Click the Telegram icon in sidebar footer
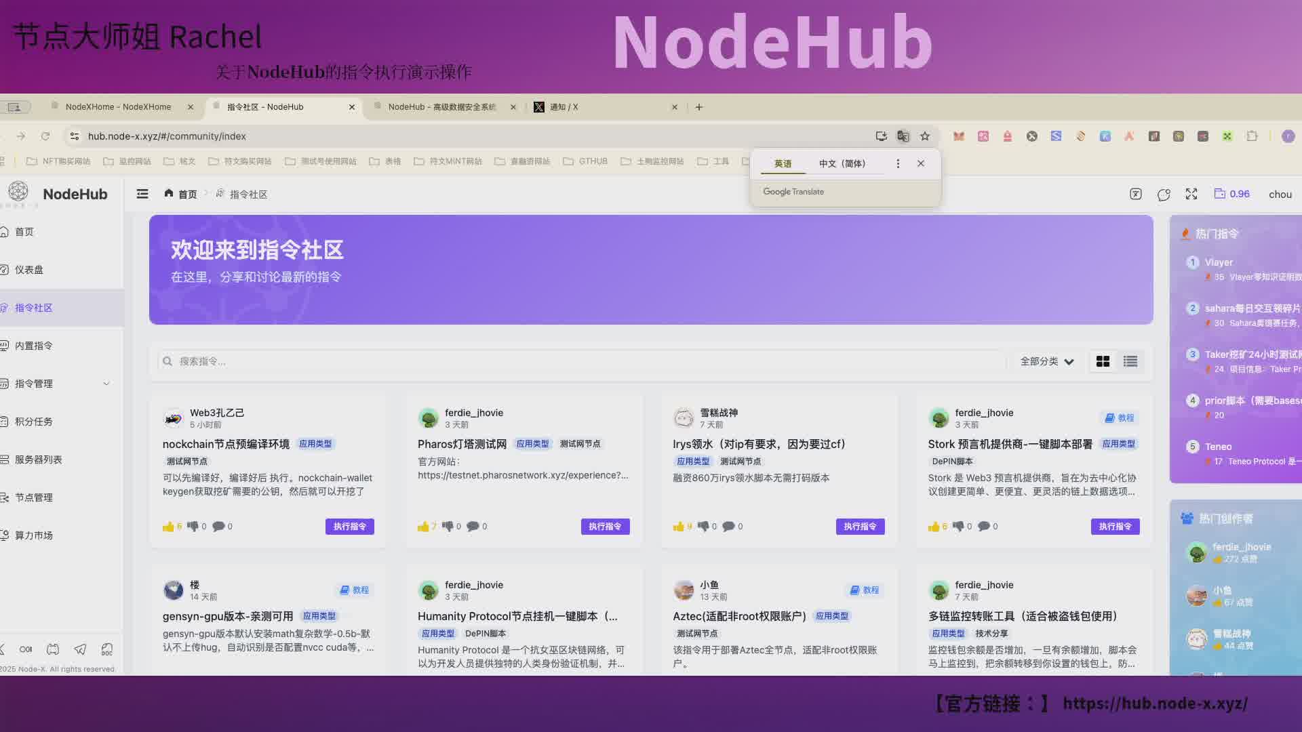Image resolution: width=1302 pixels, height=732 pixels. coord(80,649)
